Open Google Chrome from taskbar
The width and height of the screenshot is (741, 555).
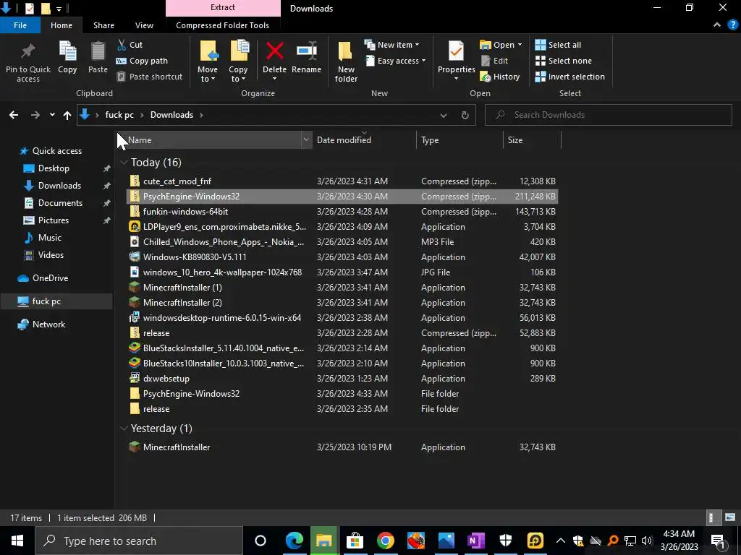tap(385, 541)
